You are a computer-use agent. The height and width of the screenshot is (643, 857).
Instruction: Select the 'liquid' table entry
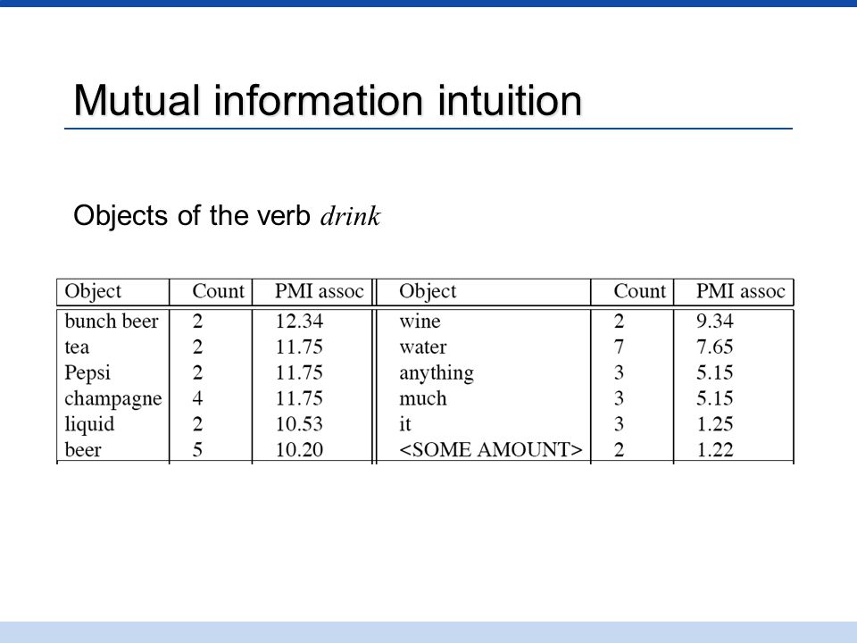[x=89, y=424]
